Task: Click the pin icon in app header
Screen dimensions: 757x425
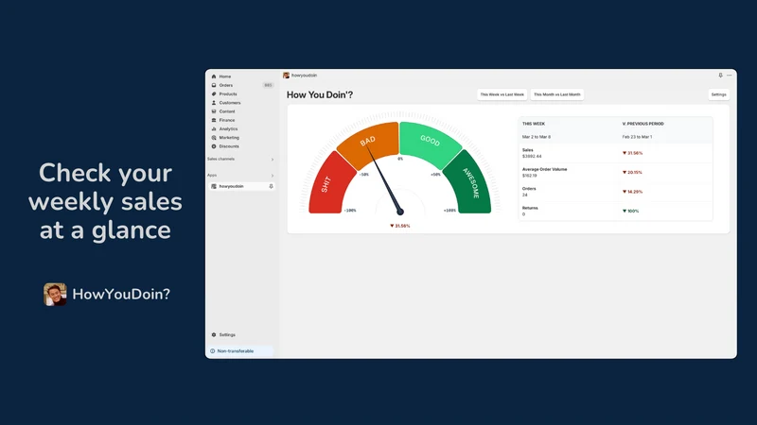Action: coord(720,76)
